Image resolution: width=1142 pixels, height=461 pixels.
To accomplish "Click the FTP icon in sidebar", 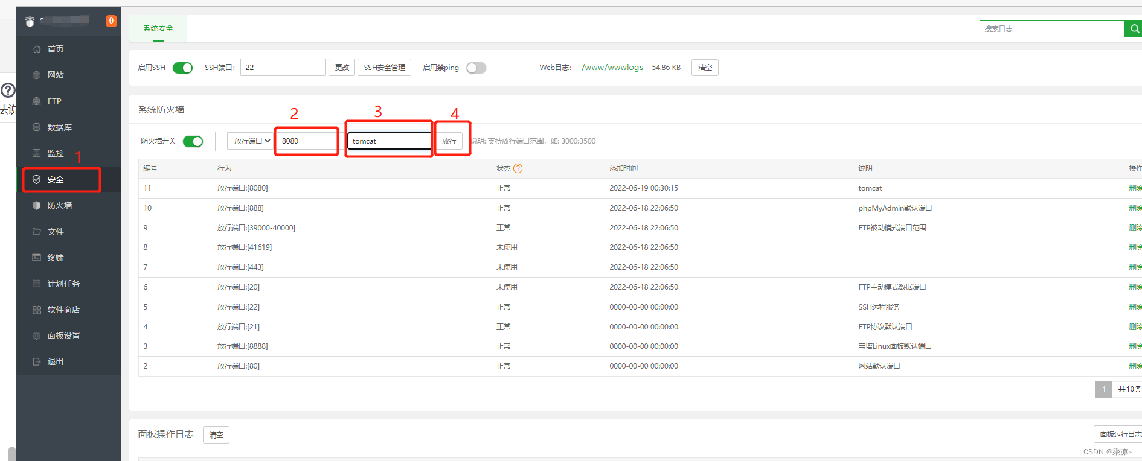I will coord(37,101).
